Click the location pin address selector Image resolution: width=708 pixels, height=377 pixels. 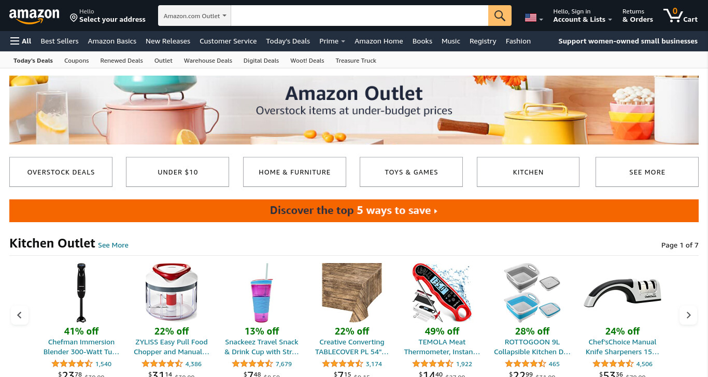click(x=108, y=16)
